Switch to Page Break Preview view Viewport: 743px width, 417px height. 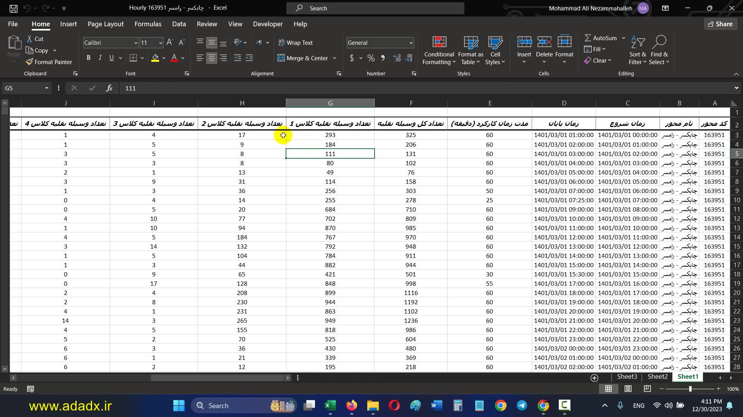click(x=647, y=388)
